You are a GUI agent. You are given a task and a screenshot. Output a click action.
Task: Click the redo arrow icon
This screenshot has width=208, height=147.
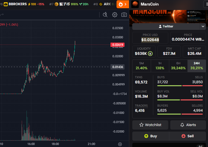tap(2, 15)
